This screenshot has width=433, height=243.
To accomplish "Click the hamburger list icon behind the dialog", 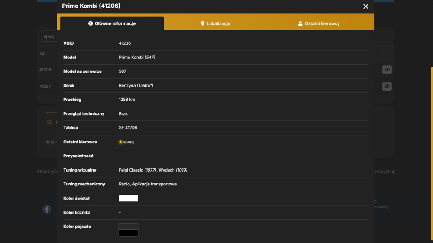I will [49, 122].
